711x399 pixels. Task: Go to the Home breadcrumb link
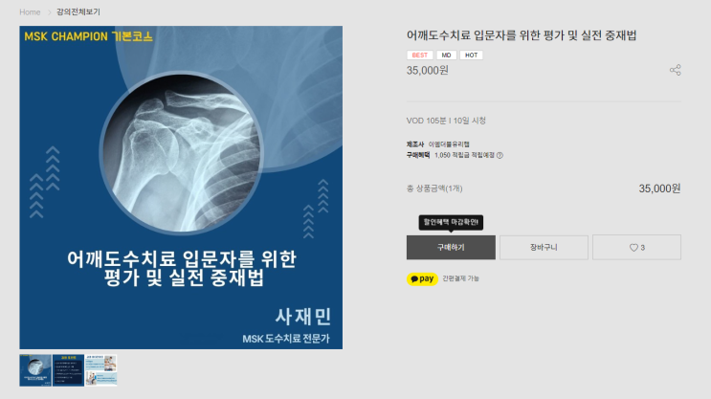(30, 12)
